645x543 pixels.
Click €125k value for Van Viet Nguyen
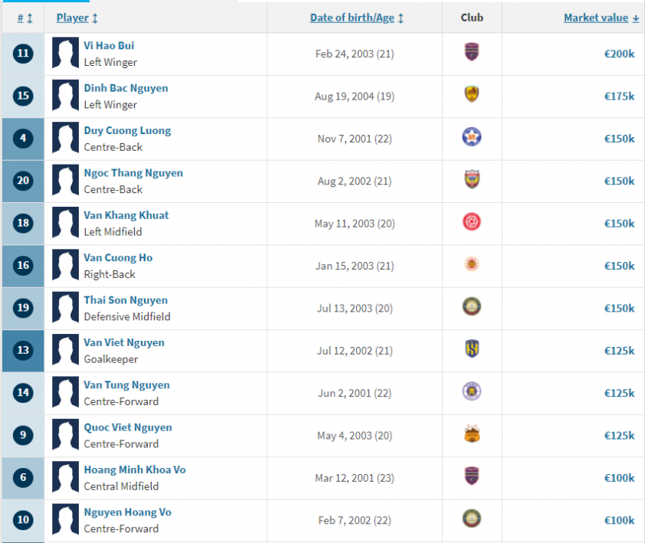(619, 351)
